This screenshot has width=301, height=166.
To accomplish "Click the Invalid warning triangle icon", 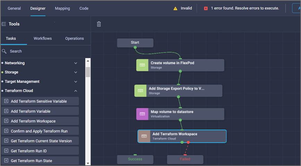I will click(175, 8).
